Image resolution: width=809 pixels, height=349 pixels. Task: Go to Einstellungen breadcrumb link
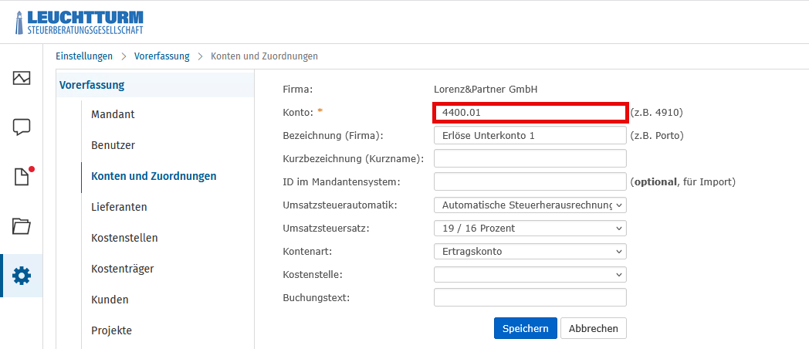click(x=84, y=56)
